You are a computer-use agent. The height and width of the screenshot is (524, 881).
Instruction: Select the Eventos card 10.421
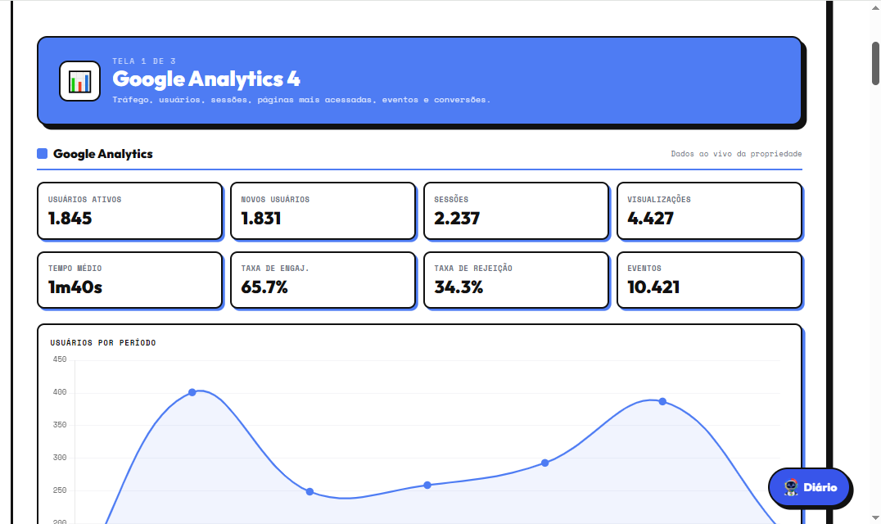coord(710,280)
